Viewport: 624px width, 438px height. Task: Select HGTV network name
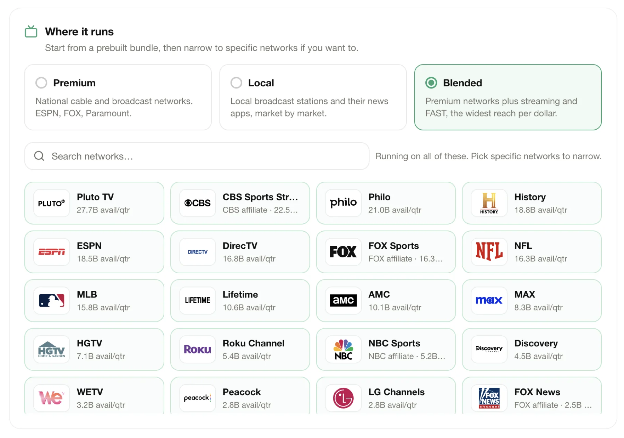click(x=89, y=343)
